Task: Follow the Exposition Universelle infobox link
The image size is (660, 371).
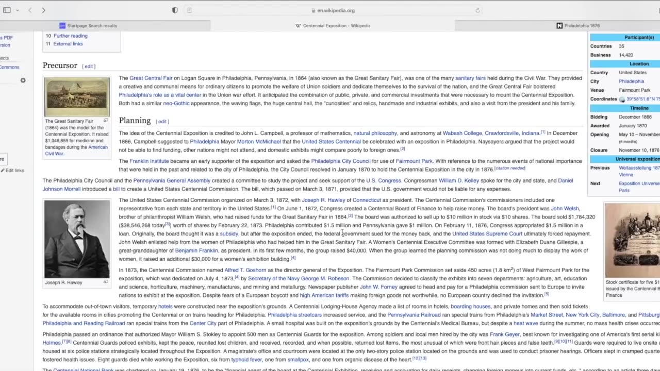Action: tap(639, 187)
